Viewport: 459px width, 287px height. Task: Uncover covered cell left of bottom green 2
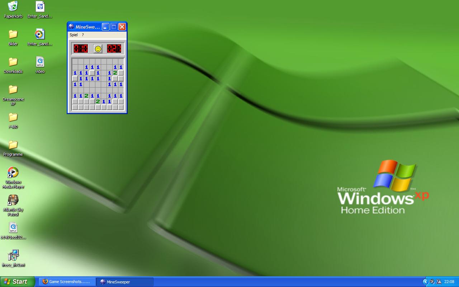(92, 102)
